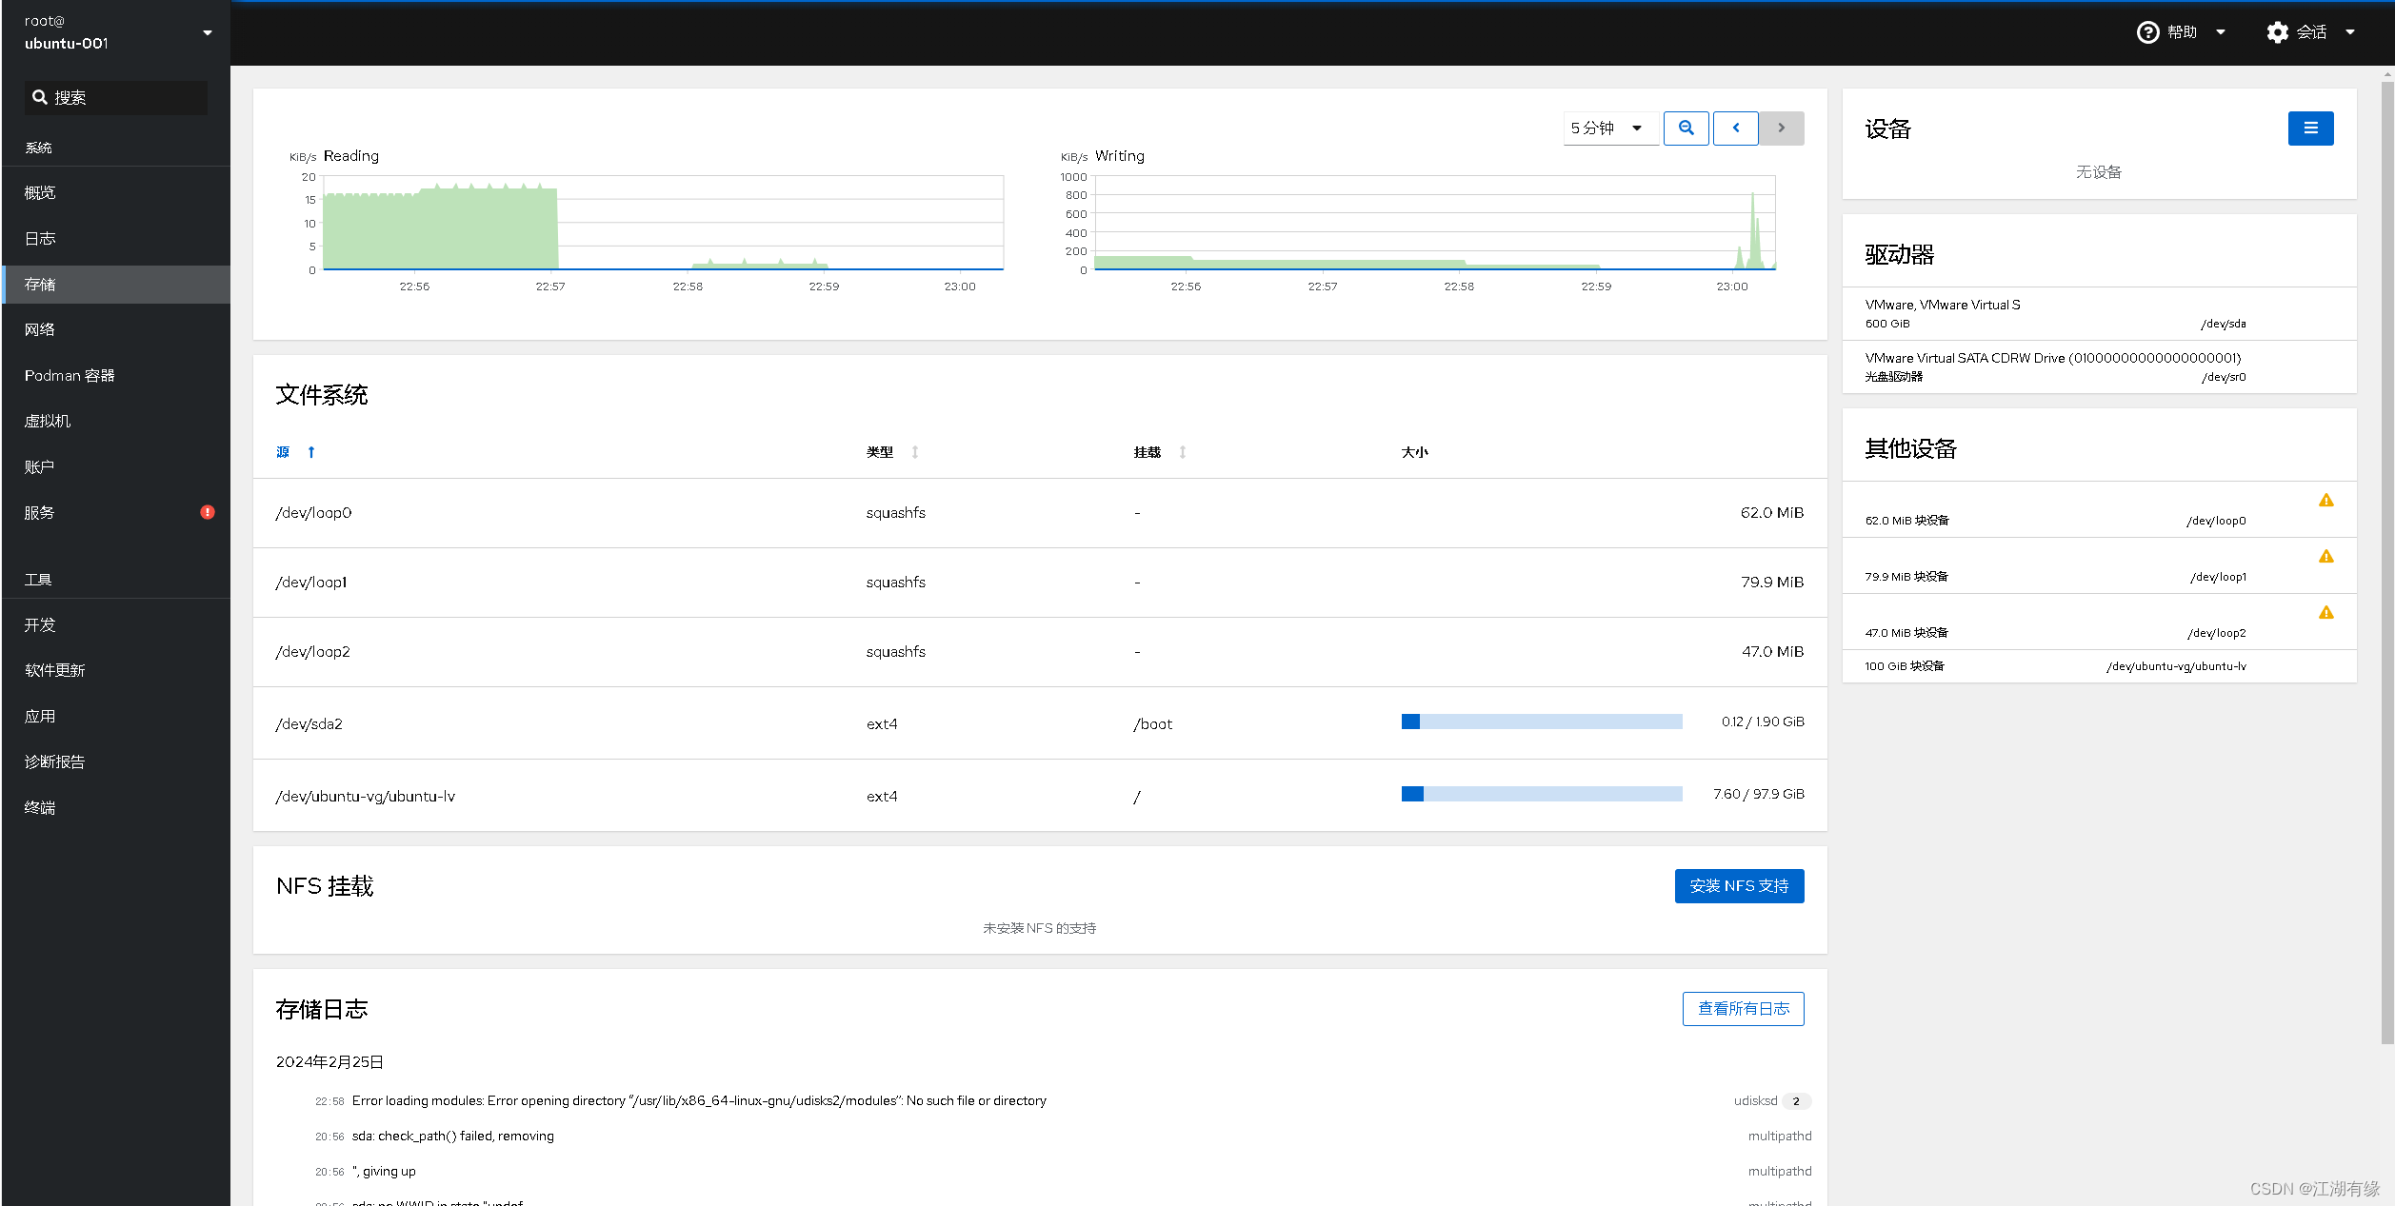Click the zoom out magnifier graph button
The image size is (2395, 1206).
(x=1686, y=128)
